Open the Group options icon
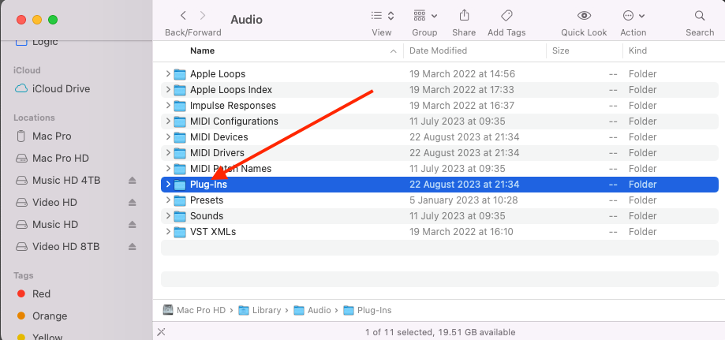This screenshot has height=340, width=725. (x=425, y=16)
